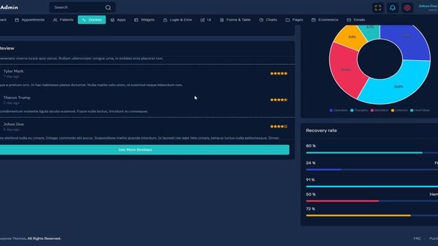Click the See More Reviews button
The image size is (438, 246).
click(x=144, y=150)
